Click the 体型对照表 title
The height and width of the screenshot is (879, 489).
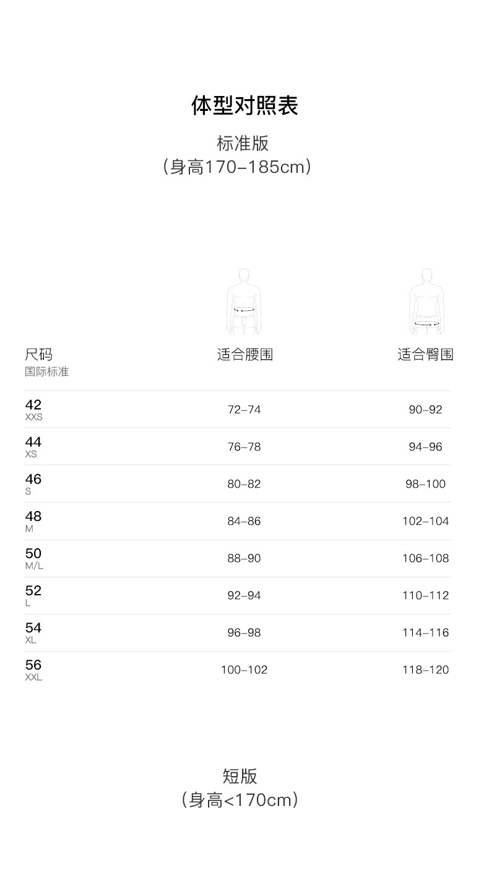coord(244,105)
